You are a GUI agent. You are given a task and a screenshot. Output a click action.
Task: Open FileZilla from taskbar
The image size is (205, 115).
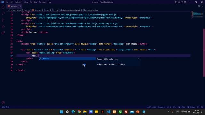click(x=126, y=112)
